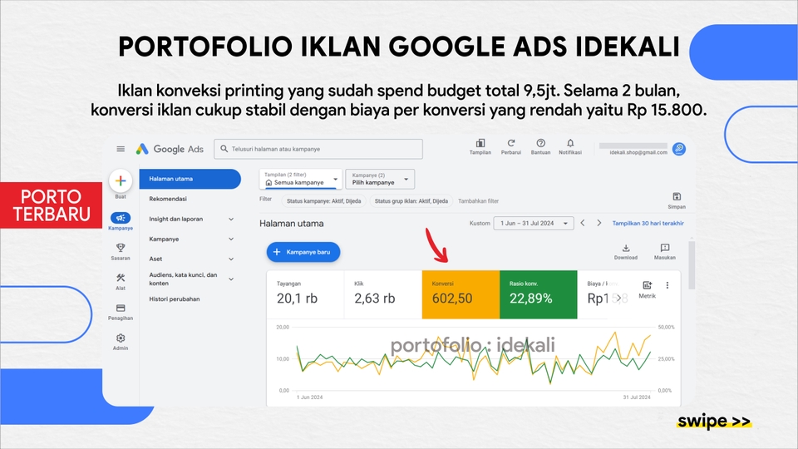Open the three-dot more options menu
This screenshot has width=798, height=449.
pyautogui.click(x=667, y=285)
